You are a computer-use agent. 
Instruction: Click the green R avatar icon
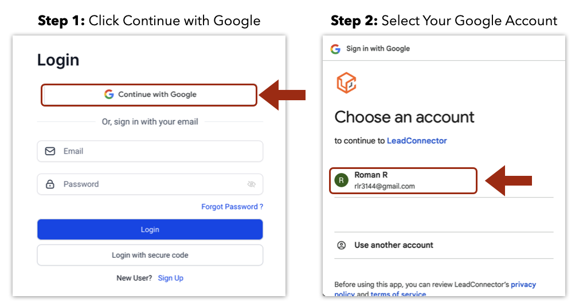pos(342,180)
